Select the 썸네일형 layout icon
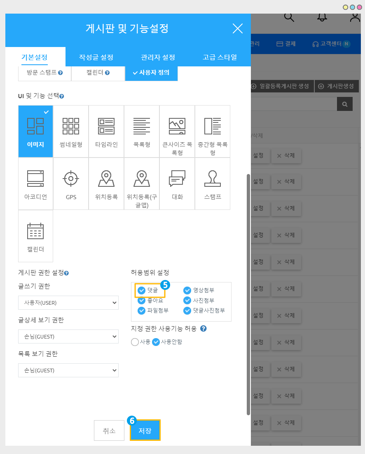 click(71, 126)
